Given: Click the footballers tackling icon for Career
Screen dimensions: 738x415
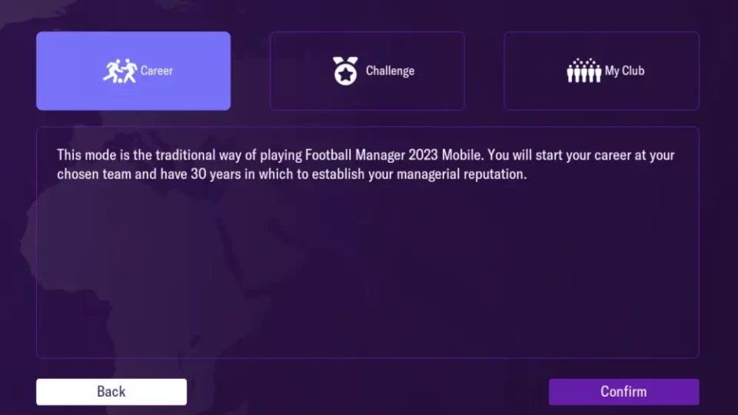Looking at the screenshot, I should pos(119,71).
